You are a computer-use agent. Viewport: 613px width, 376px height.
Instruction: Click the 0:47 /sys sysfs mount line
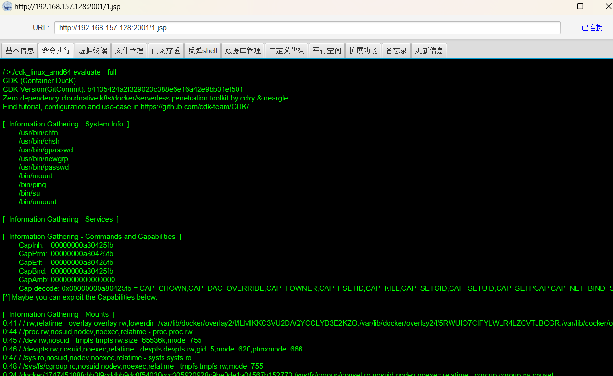[97, 358]
